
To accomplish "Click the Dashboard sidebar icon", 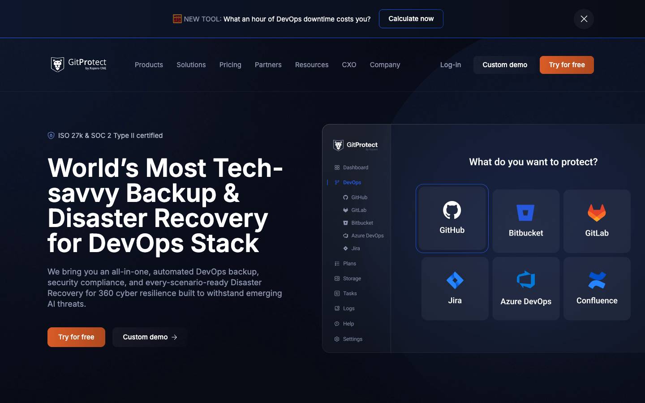I will click(x=337, y=167).
